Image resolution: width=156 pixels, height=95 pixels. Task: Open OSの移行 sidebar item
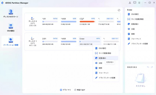pos(11,27)
